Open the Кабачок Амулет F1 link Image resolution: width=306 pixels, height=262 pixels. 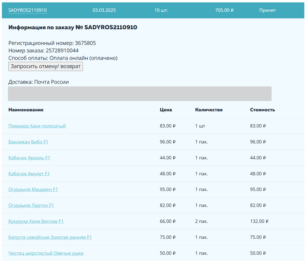click(x=29, y=174)
